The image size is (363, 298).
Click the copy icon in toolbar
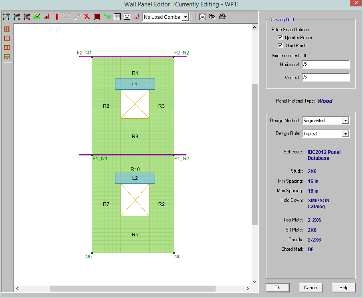212,17
